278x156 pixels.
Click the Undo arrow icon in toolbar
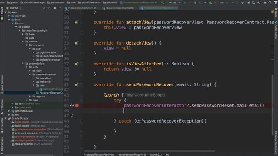click(x=242, y=3)
